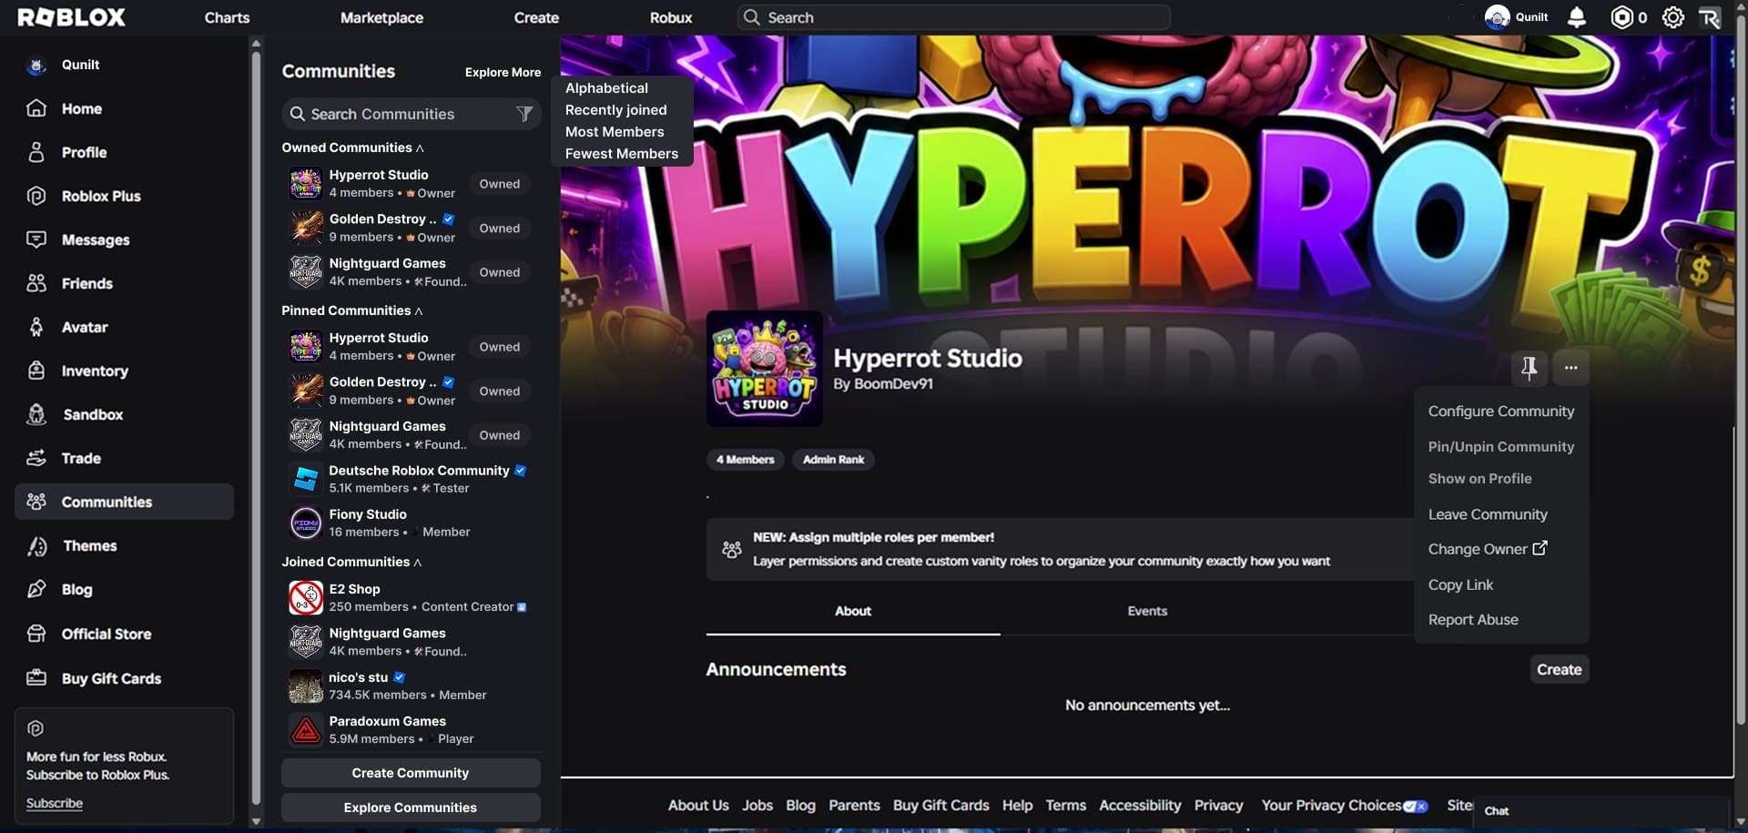The image size is (1748, 833).
Task: Sort communities by Alphabetical
Action: pos(606,88)
